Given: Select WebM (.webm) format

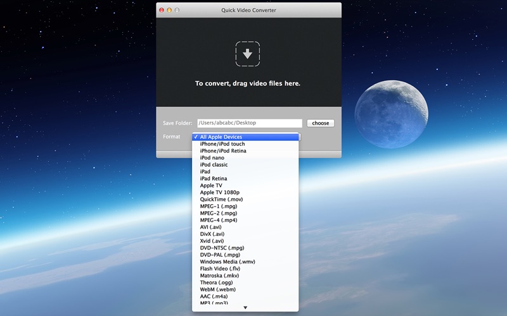Looking at the screenshot, I should (245, 289).
